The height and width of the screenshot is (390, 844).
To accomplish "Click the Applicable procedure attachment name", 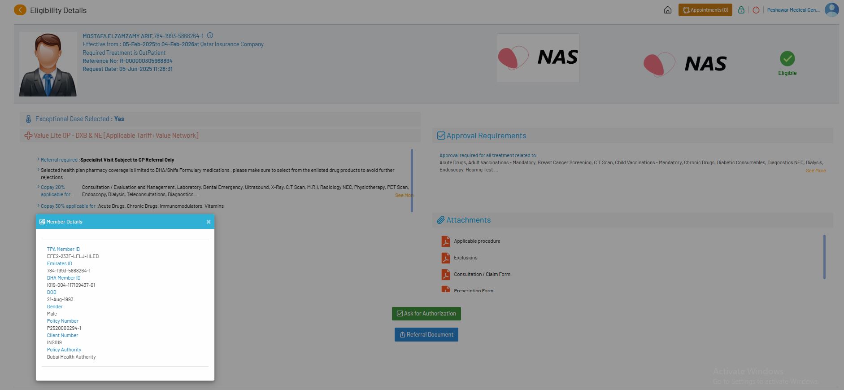I will coord(477,241).
